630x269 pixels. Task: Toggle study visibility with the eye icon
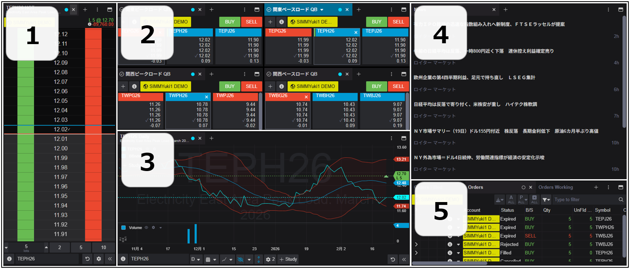[x=241, y=259]
